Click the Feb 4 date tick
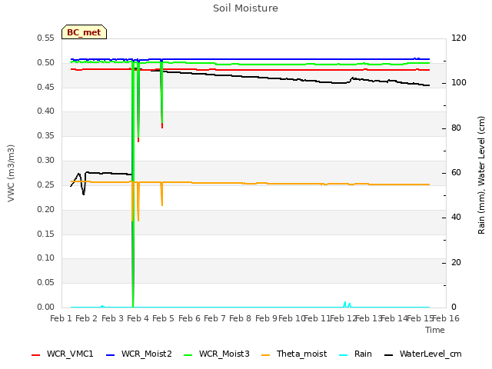The width and height of the screenshot is (492, 369). click(138, 318)
